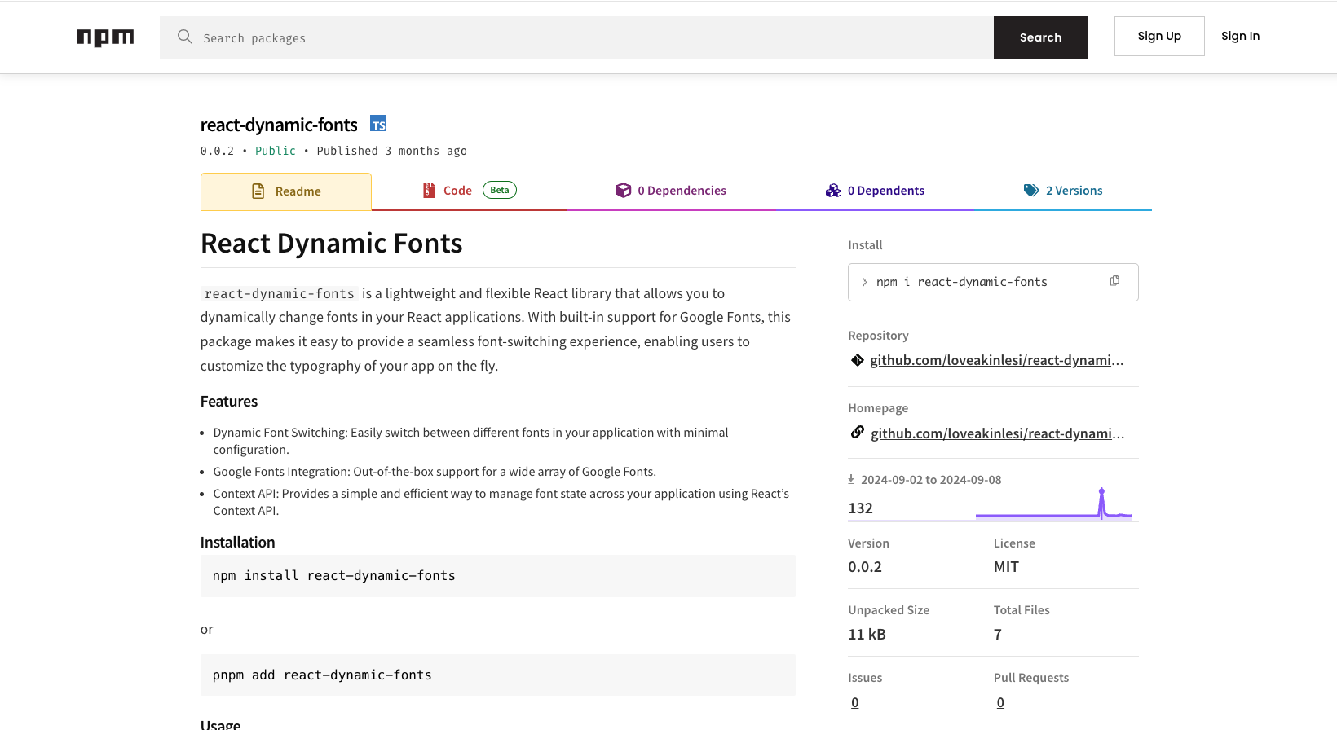
Task: Click the 'Features' heading
Action: pos(229,402)
